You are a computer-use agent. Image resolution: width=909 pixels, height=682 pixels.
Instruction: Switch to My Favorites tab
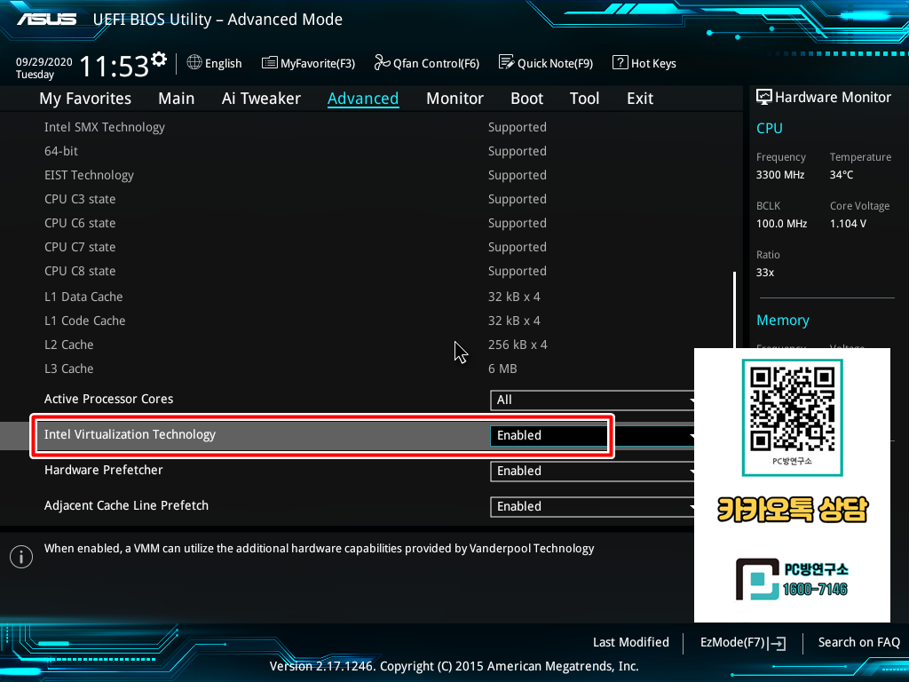click(85, 99)
